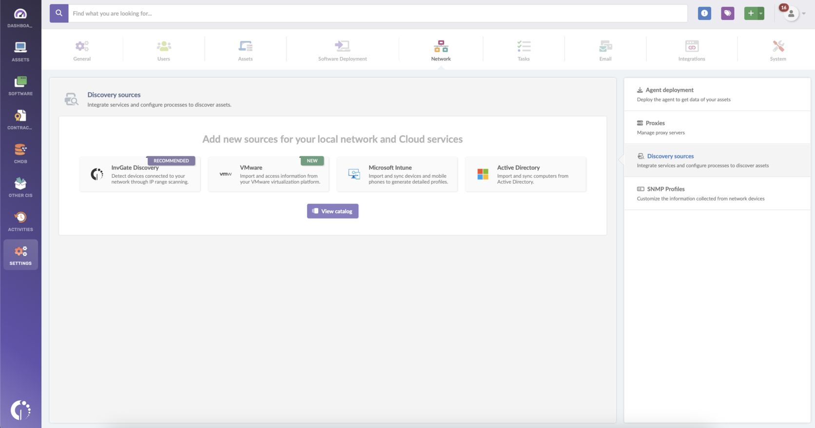Select the InvGate Discovery source card

pos(140,174)
